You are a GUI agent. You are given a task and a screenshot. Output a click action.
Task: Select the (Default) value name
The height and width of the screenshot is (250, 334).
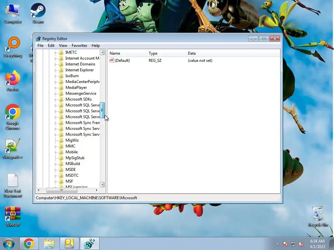[122, 61]
